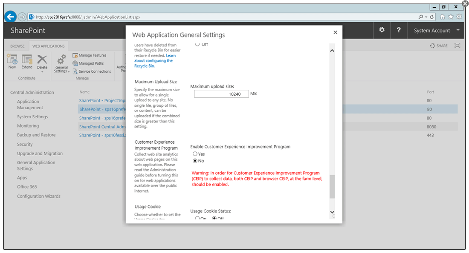Screen dimensions: 469x253
Task: Click the Service Connections ribbon icon
Action: tap(75, 71)
